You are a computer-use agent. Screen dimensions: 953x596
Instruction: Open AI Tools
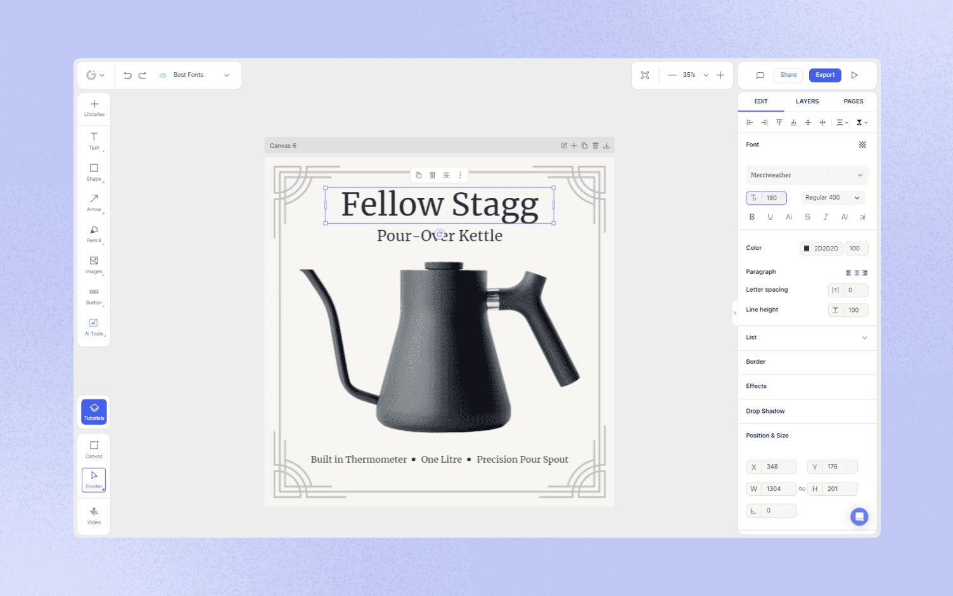[94, 327]
